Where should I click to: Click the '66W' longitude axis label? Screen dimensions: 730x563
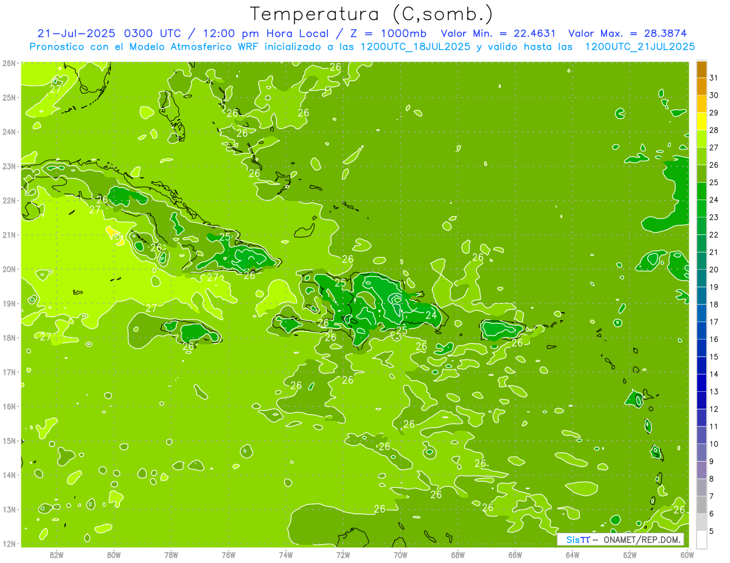[515, 554]
